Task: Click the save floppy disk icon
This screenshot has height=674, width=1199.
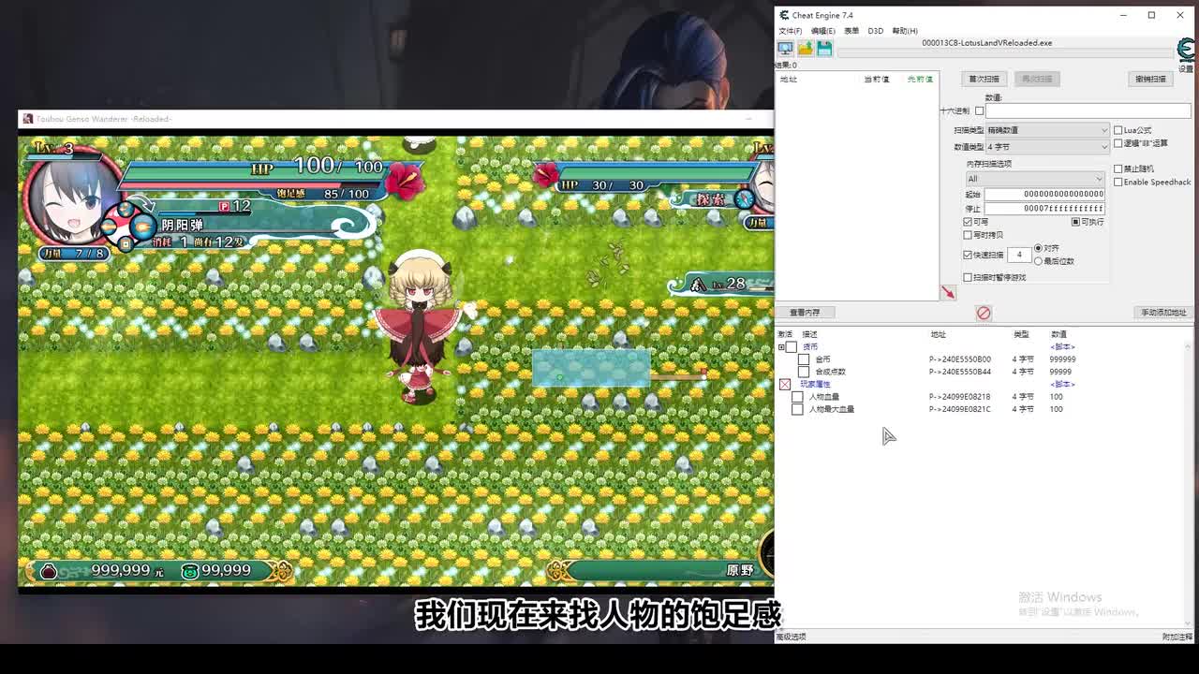Action: (x=824, y=49)
